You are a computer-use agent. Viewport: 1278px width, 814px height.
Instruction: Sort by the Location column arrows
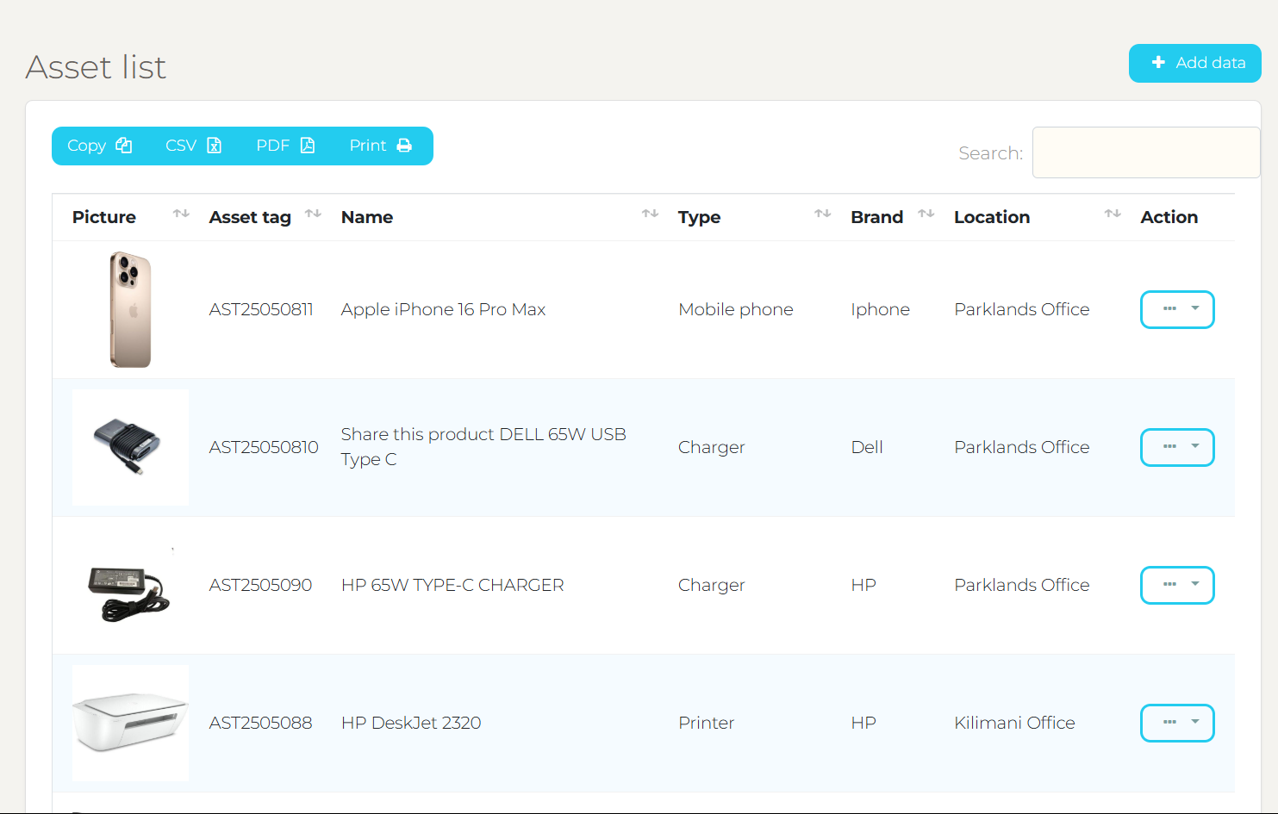(1113, 214)
